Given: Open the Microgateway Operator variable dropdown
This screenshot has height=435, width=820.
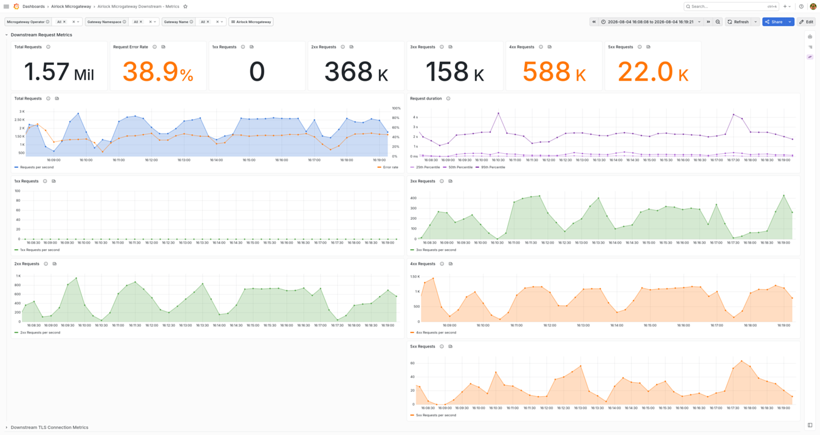Looking at the screenshot, I should point(78,22).
